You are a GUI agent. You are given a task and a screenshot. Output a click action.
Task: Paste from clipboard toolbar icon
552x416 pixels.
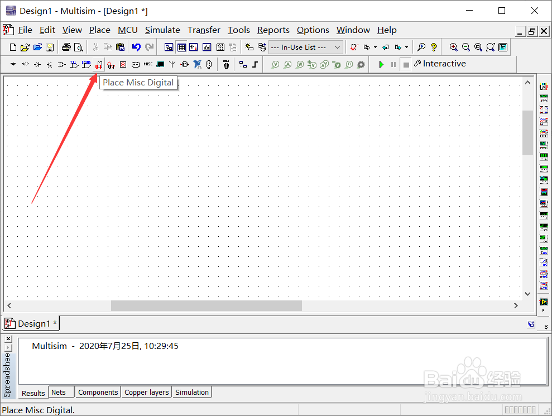coord(121,47)
